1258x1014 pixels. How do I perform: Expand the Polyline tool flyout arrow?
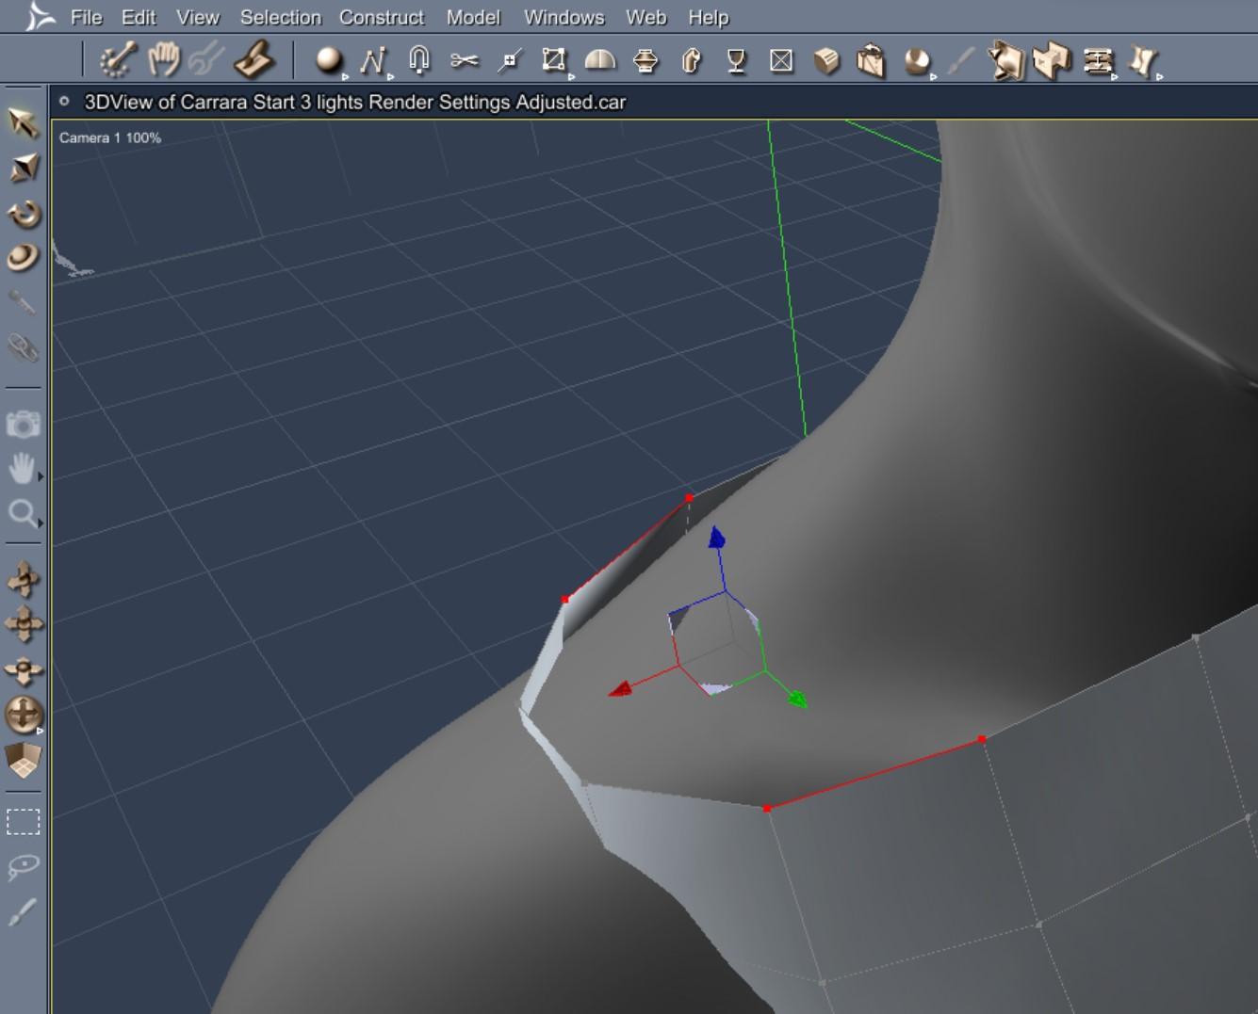tap(390, 77)
